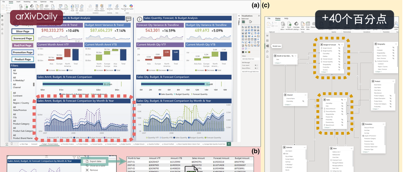This screenshot has width=404, height=172.
Task: Click Enter data in model view ribbon
Action: click(308, 26)
